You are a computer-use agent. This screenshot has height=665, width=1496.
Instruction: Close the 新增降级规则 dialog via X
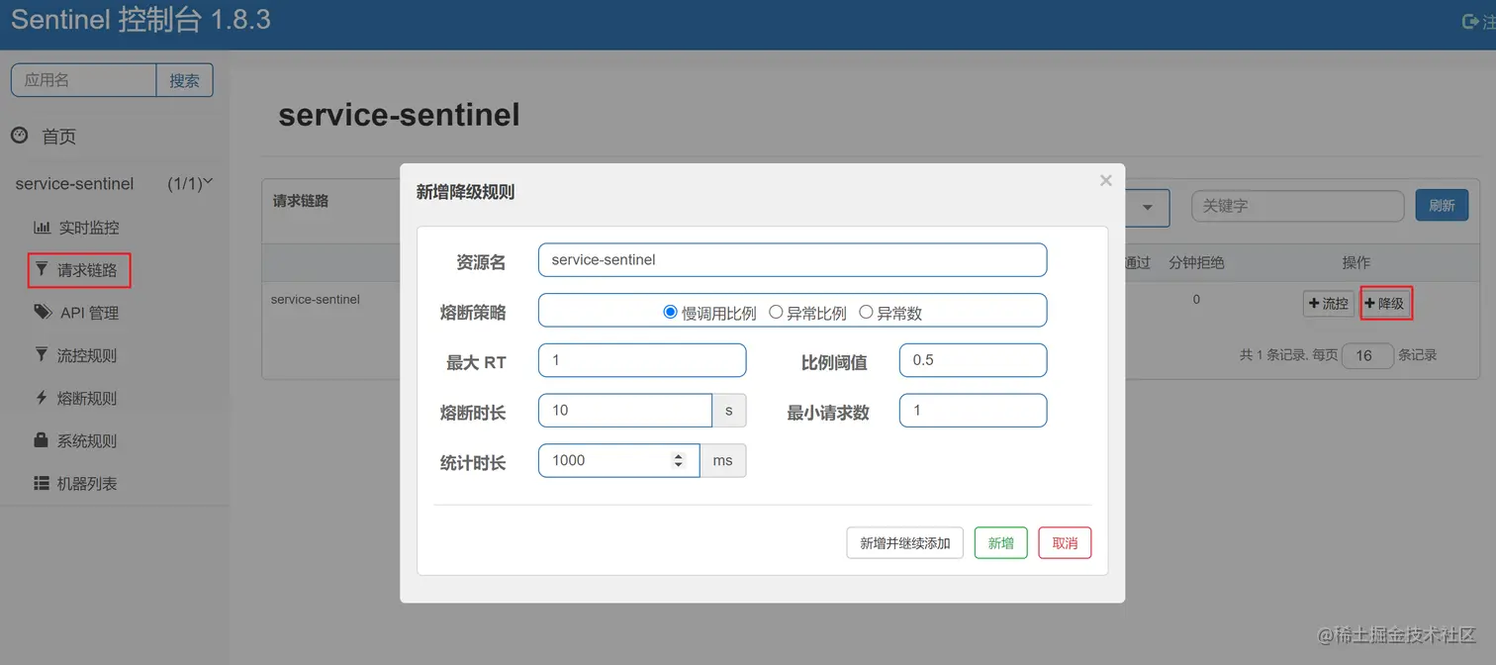click(x=1106, y=180)
